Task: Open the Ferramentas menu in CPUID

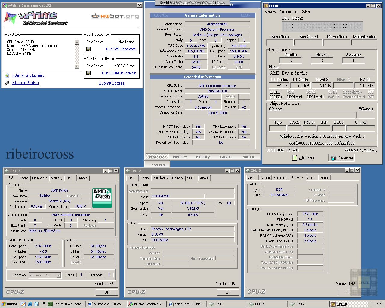Action: point(289,11)
